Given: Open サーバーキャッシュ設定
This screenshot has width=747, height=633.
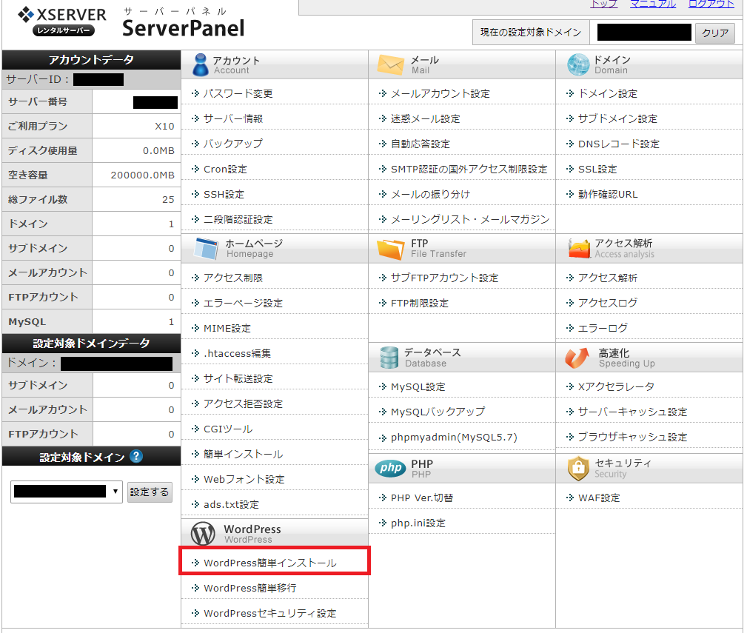Looking at the screenshot, I should click(x=633, y=412).
